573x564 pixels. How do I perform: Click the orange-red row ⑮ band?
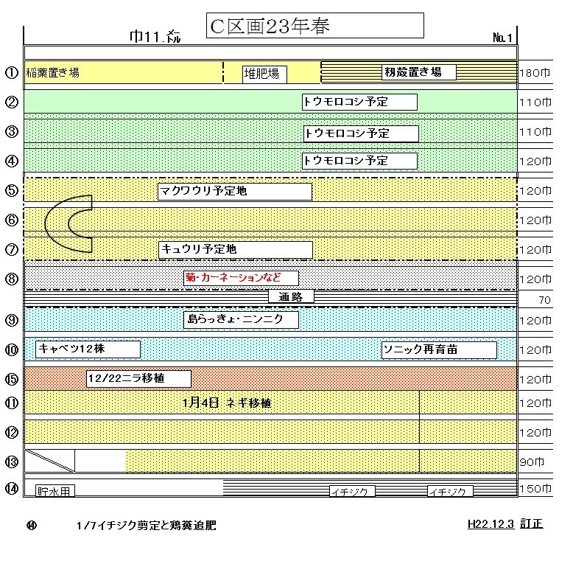270,378
